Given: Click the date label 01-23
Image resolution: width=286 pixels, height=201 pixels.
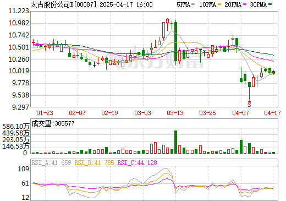Looking at the screenshot, I should (x=45, y=113).
